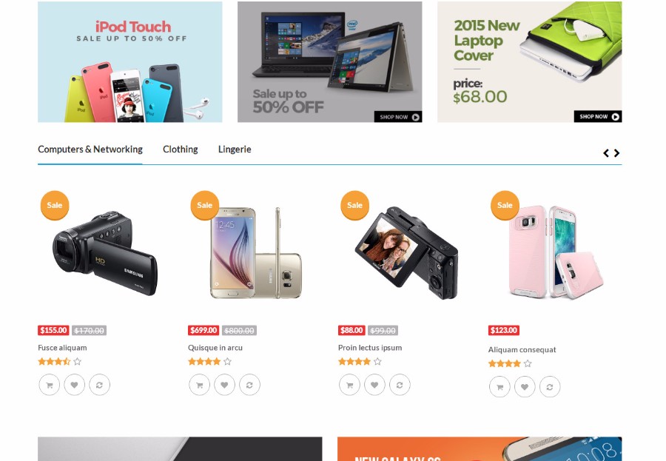Rate Fusce aliquam with the fifth star
The height and width of the screenshot is (461, 666).
(77, 362)
